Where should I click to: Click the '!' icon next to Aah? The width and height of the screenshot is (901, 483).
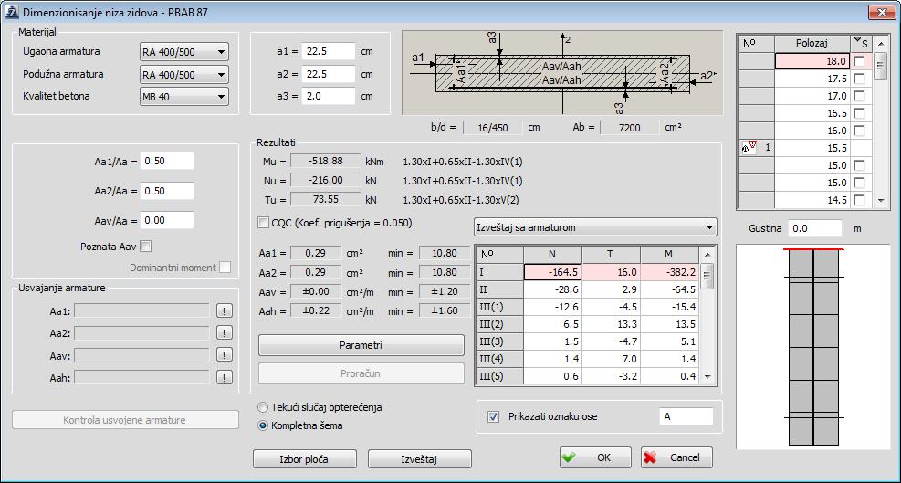pos(224,377)
